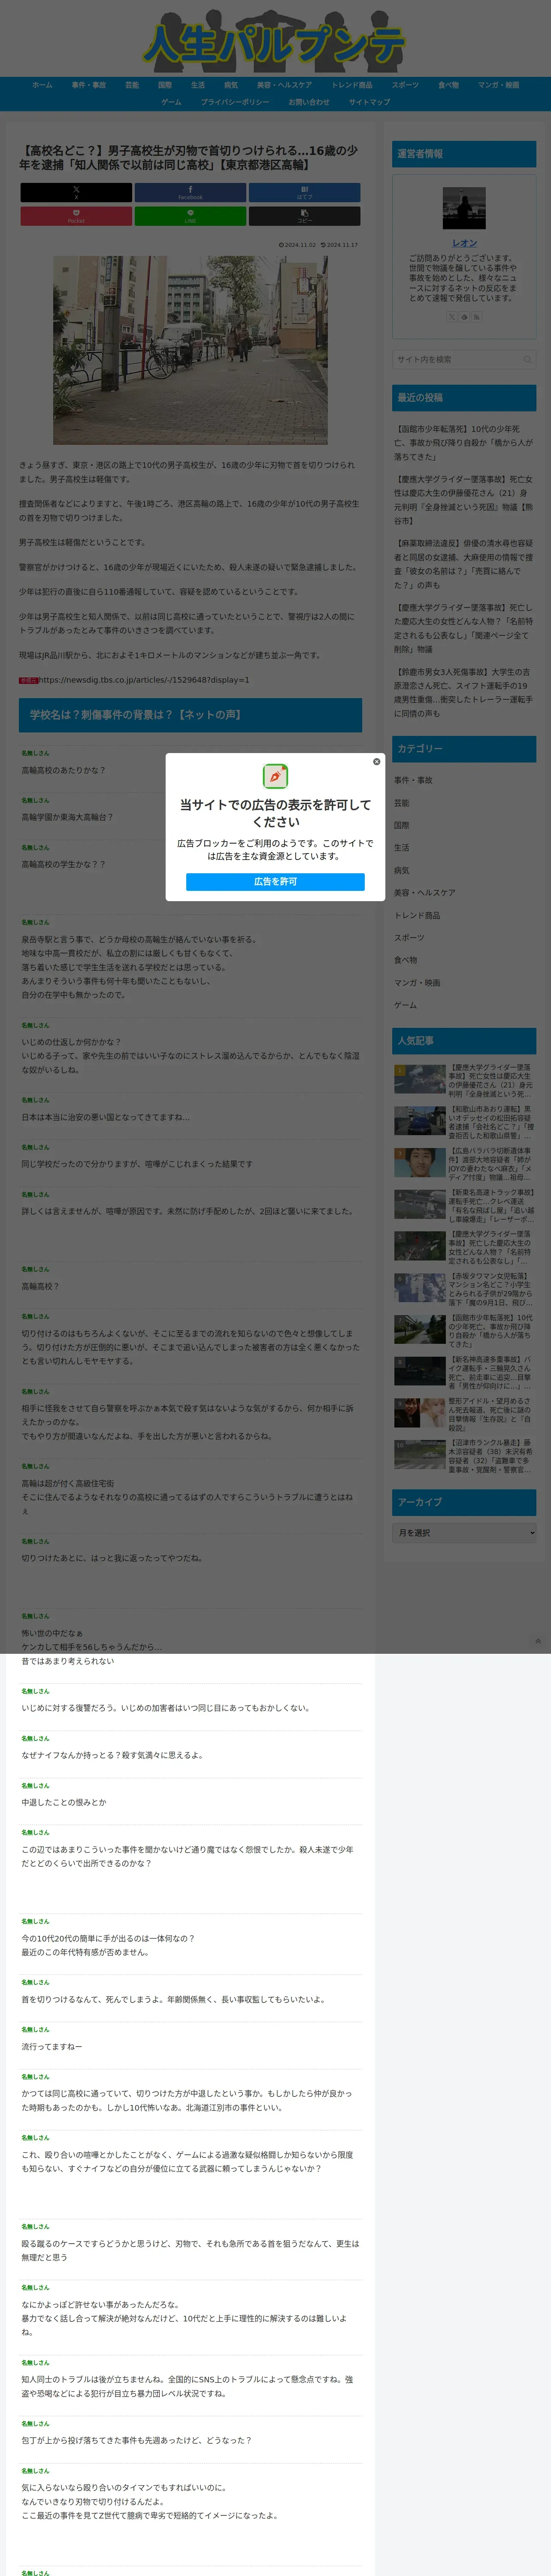Share the article on X
Viewport: 551px width, 2576px height.
(76, 192)
